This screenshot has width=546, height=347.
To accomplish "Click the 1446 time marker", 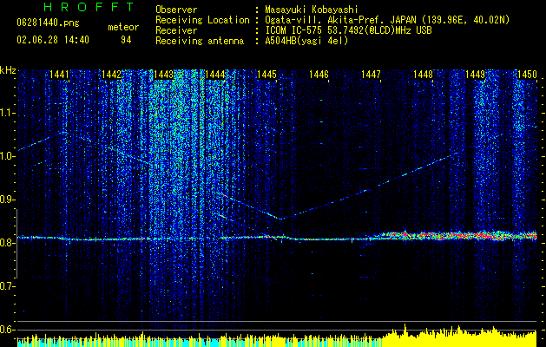I will (x=319, y=75).
